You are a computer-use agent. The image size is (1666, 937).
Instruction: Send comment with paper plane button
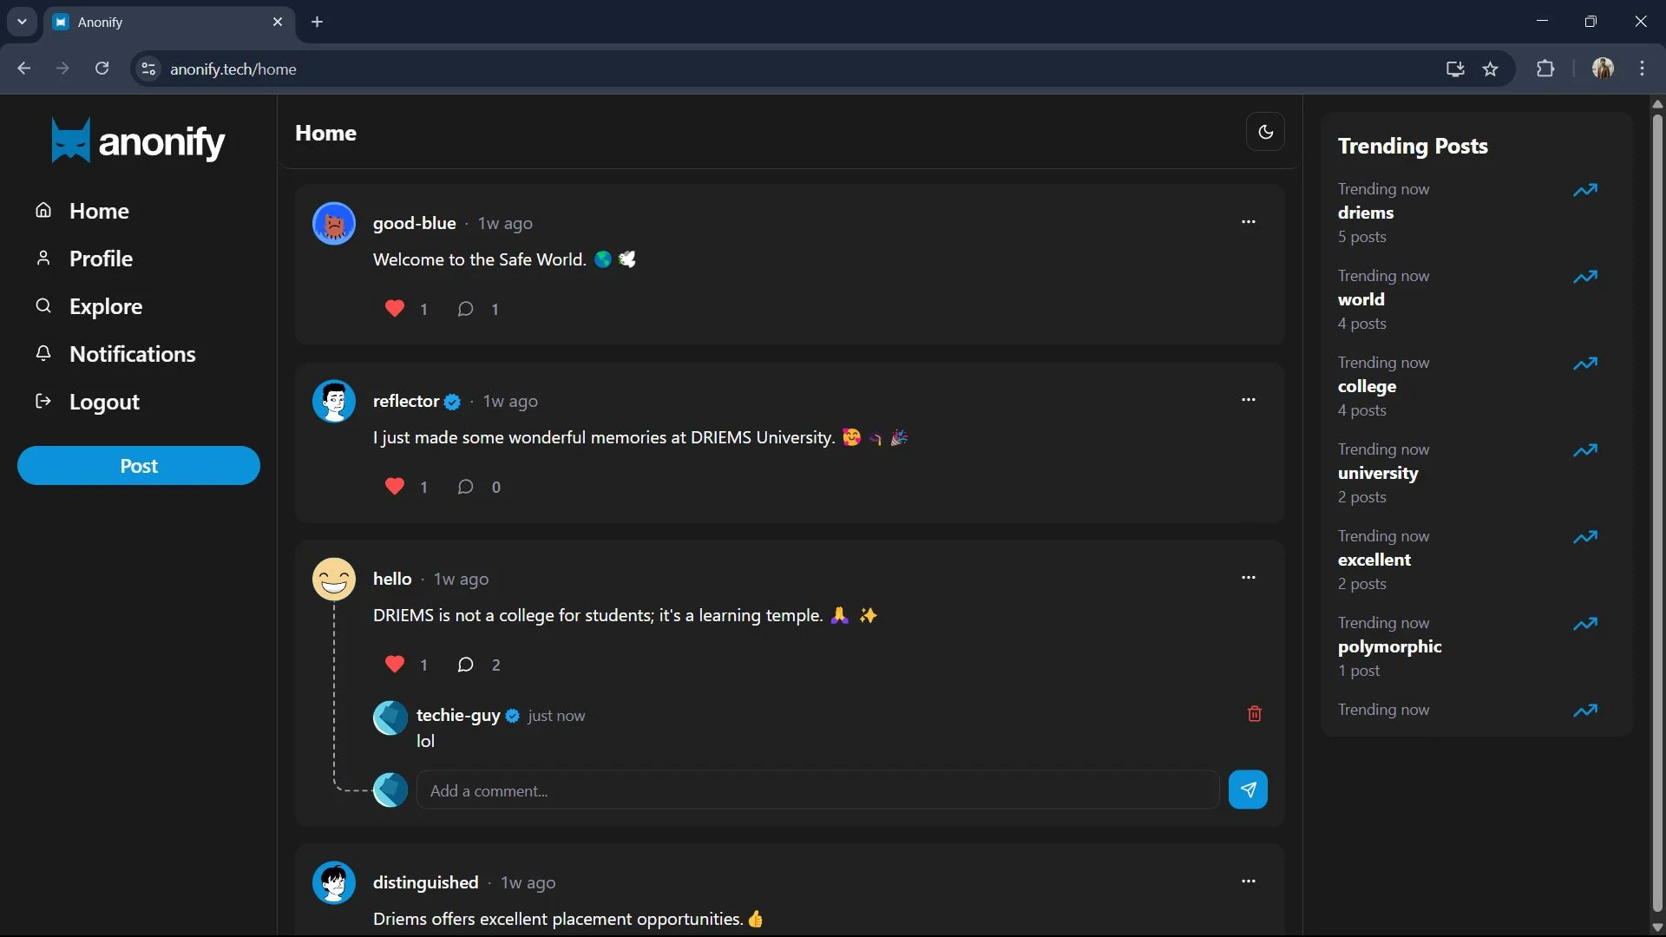[x=1248, y=790]
